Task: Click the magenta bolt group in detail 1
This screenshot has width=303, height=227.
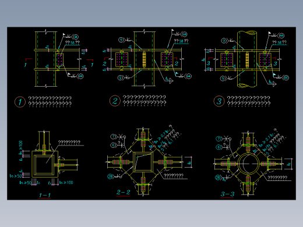Action: [x=60, y=59]
